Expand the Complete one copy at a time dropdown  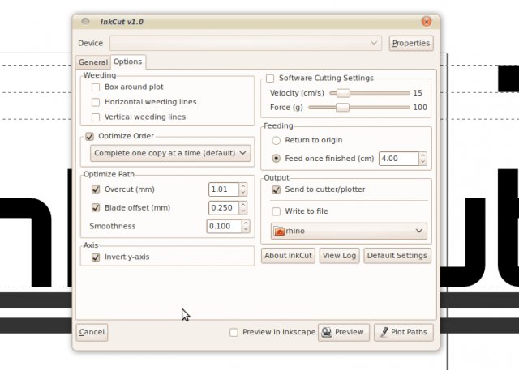point(170,153)
